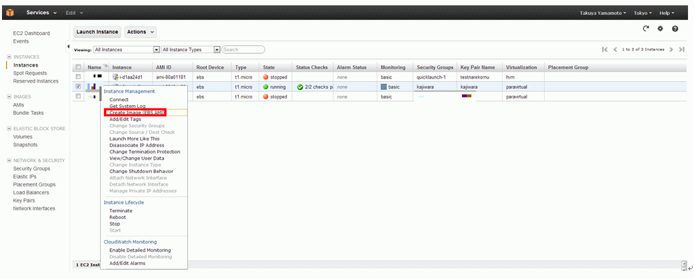Check the third stopped instance checkbox
Screen dimensions: 694x279
(x=79, y=97)
